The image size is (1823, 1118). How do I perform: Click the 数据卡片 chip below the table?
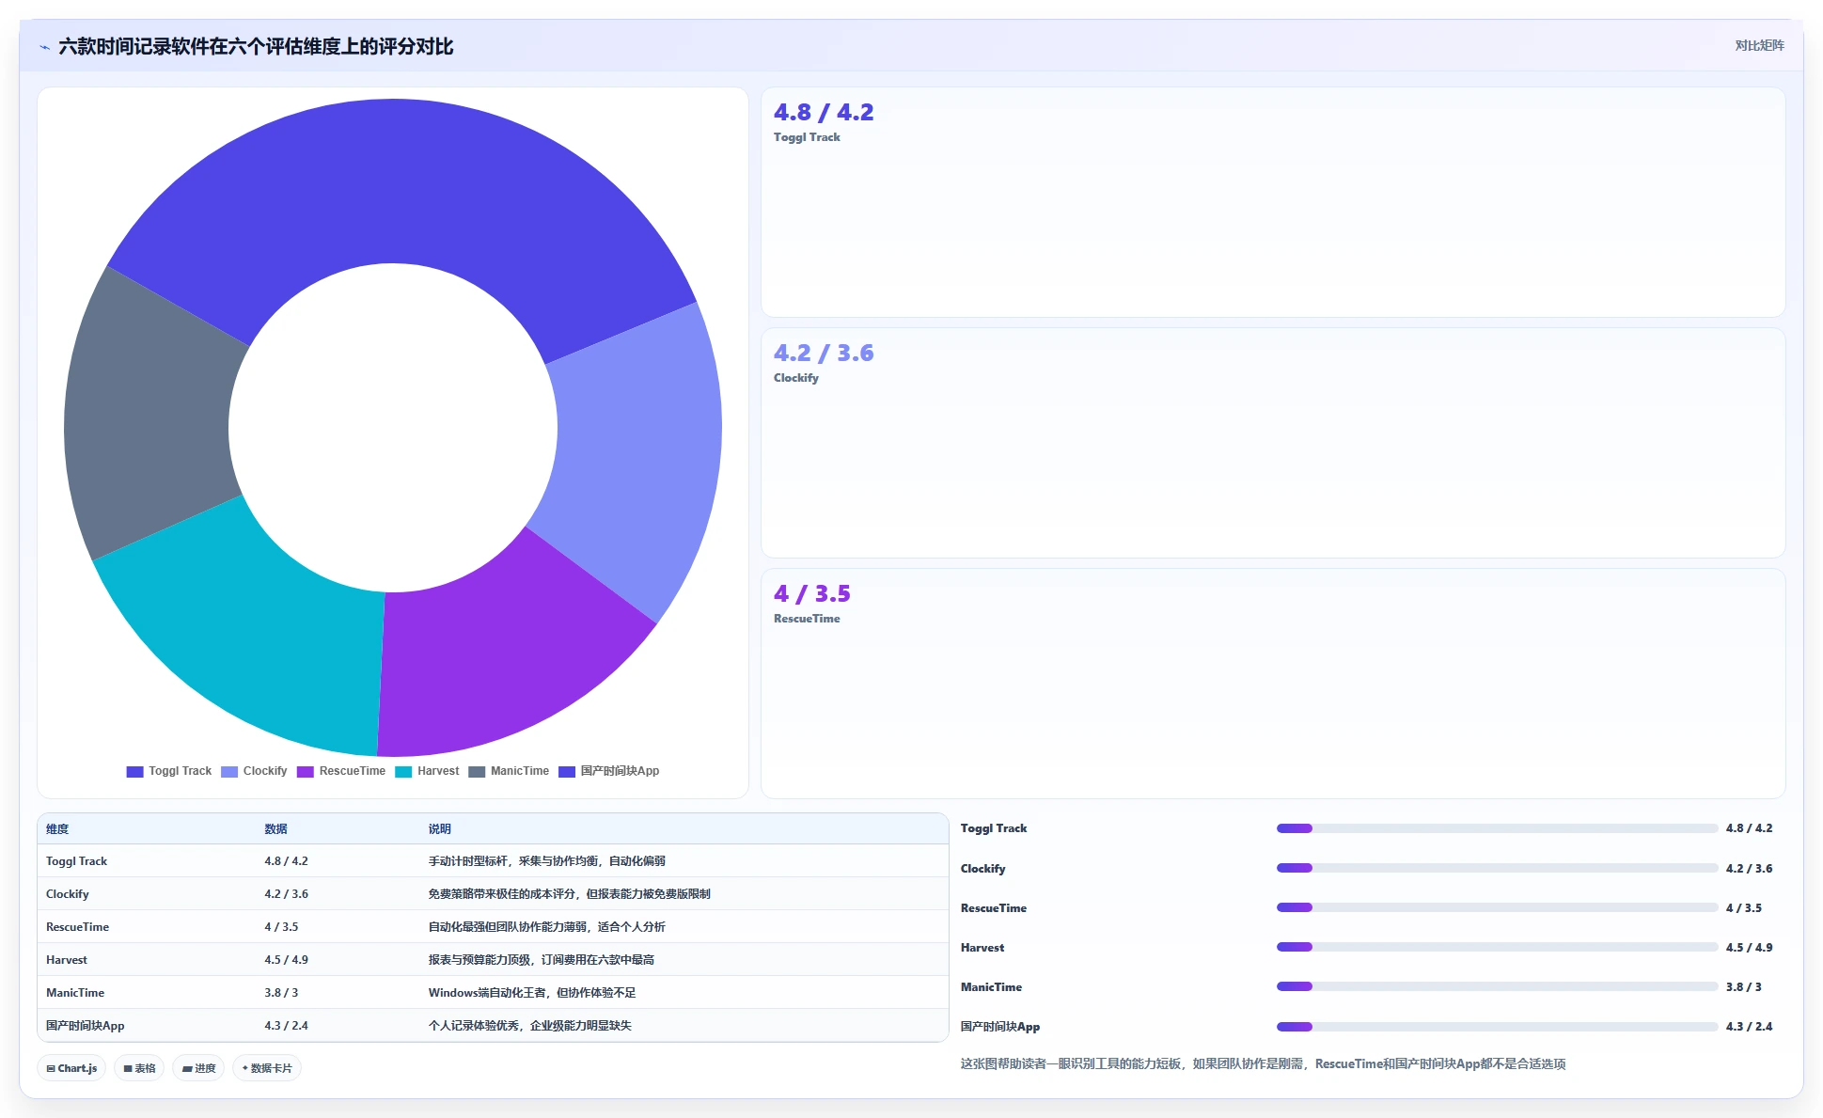(267, 1068)
